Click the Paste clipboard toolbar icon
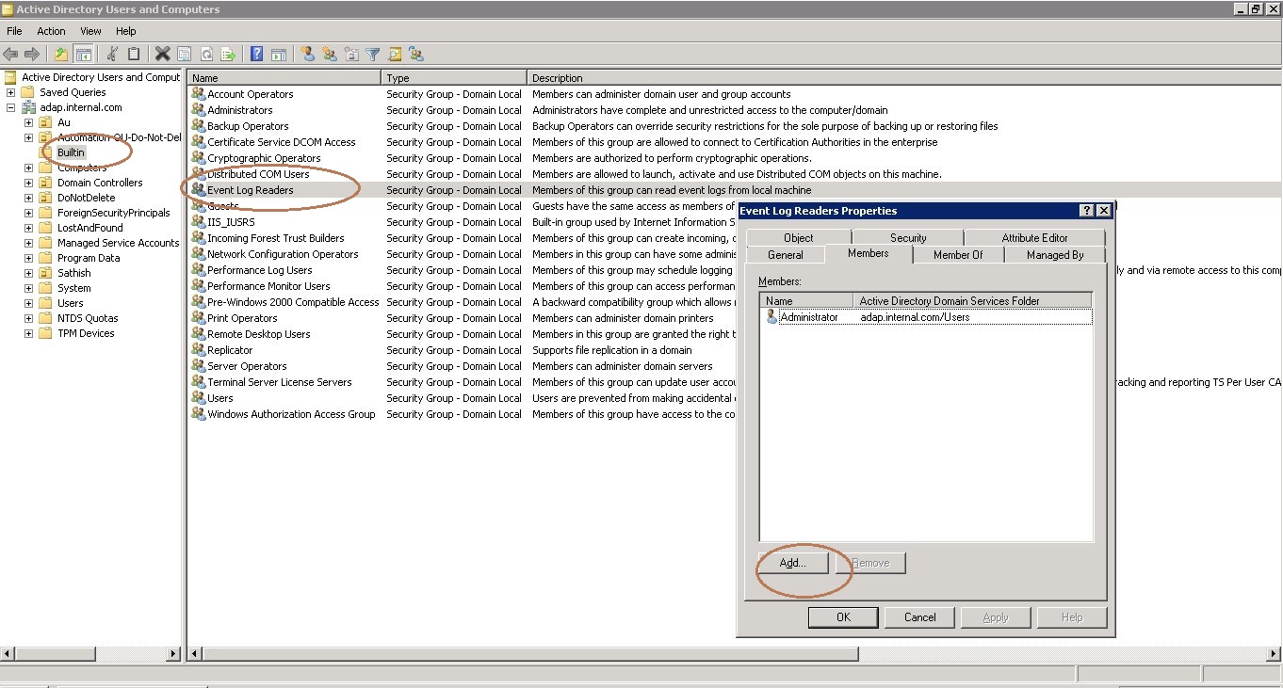The height and width of the screenshot is (688, 1283). (134, 55)
